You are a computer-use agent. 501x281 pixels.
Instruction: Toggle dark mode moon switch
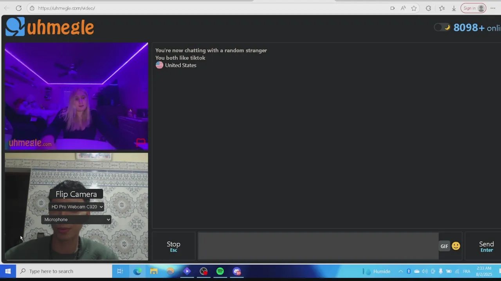[442, 27]
